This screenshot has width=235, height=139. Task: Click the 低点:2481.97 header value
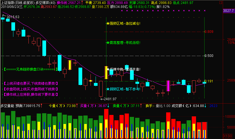pos(183,3)
